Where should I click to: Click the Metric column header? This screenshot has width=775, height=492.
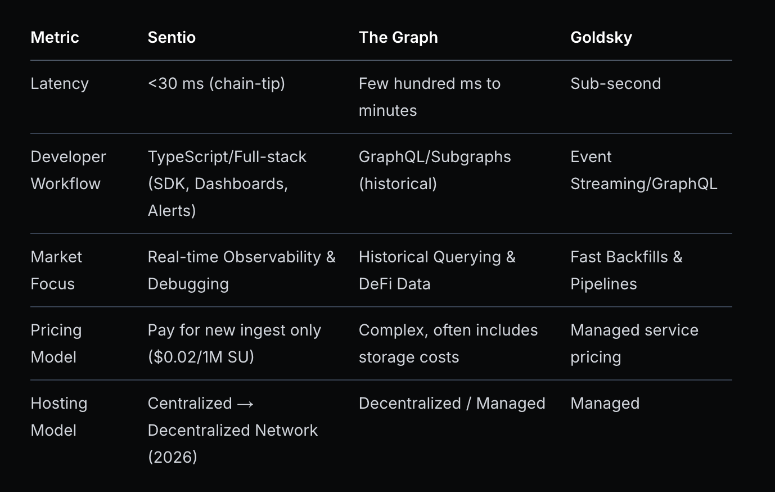tap(55, 37)
